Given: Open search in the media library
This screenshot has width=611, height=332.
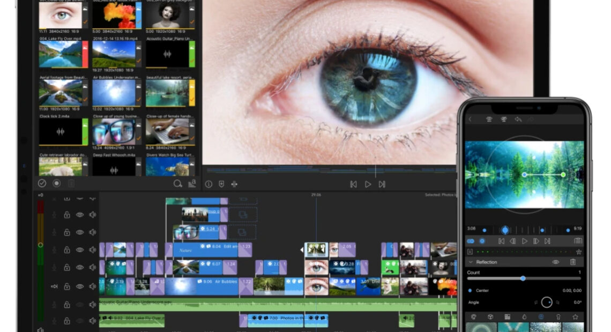Looking at the screenshot, I should [177, 184].
